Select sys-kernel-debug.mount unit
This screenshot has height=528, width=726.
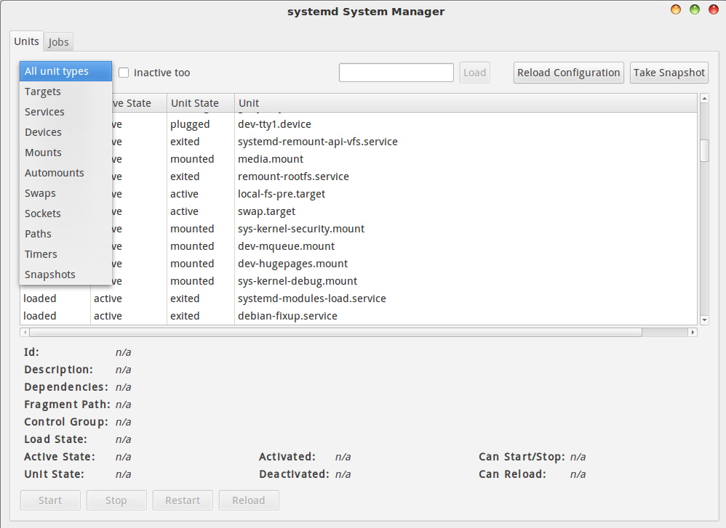pos(298,281)
